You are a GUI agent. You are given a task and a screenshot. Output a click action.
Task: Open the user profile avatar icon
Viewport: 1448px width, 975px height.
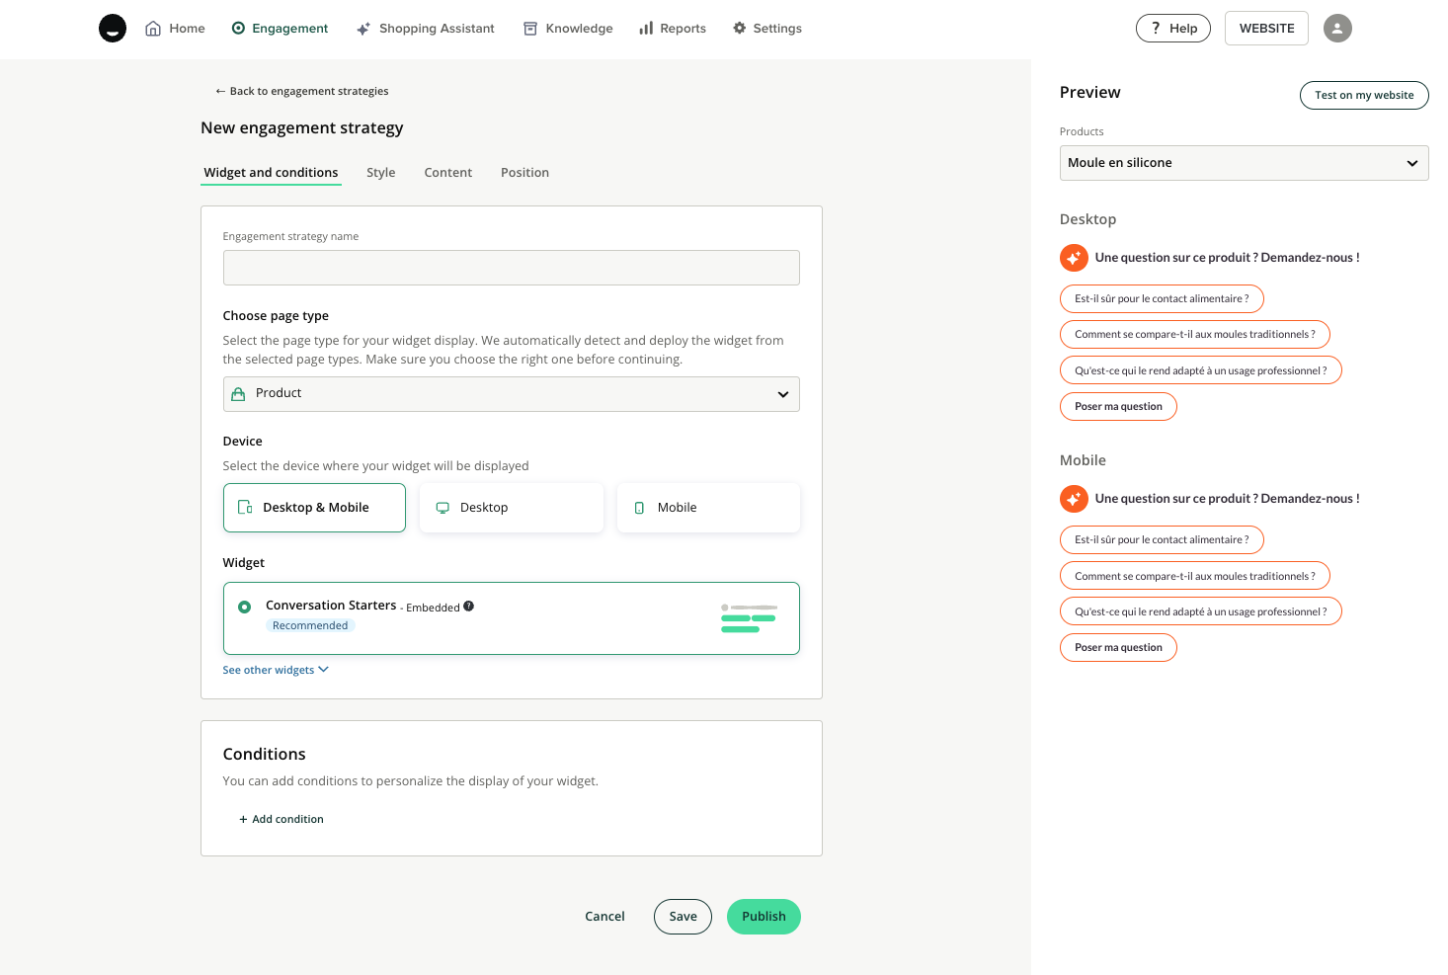click(x=1337, y=29)
